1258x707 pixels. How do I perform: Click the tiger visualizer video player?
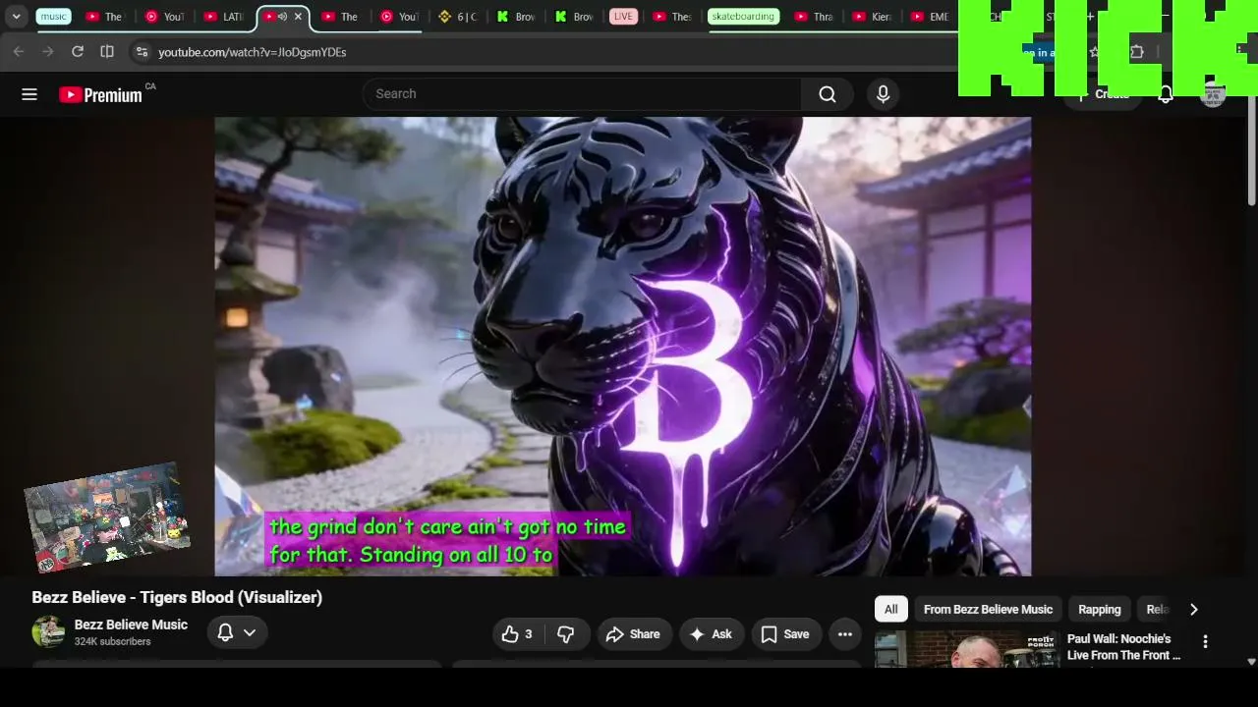(623, 346)
